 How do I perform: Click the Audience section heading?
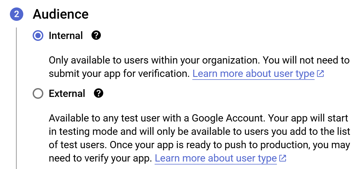click(x=61, y=14)
